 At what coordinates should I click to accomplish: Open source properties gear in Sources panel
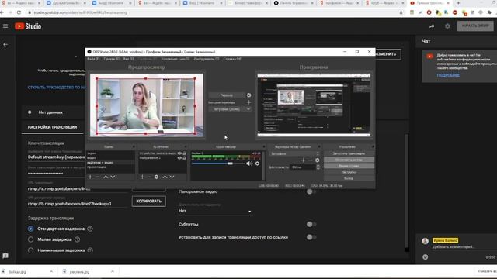pos(156,177)
